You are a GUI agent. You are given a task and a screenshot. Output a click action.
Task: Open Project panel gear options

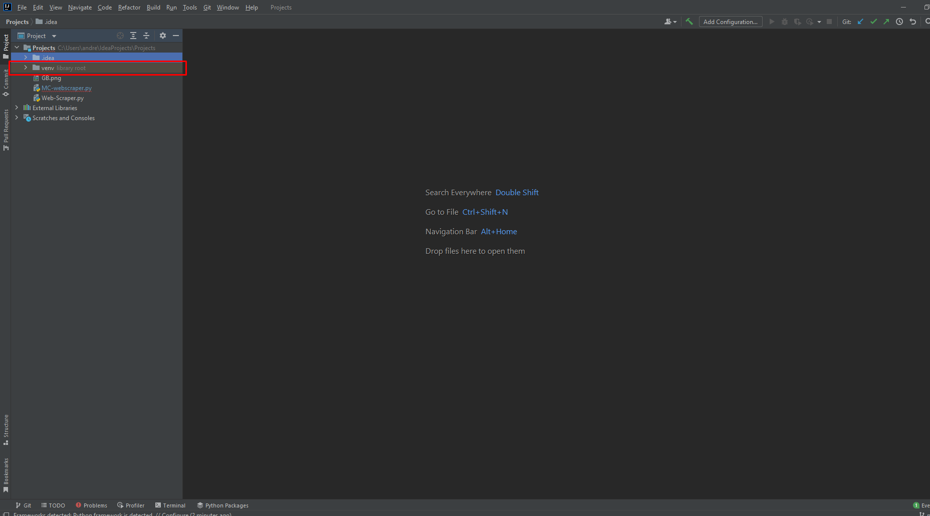163,36
